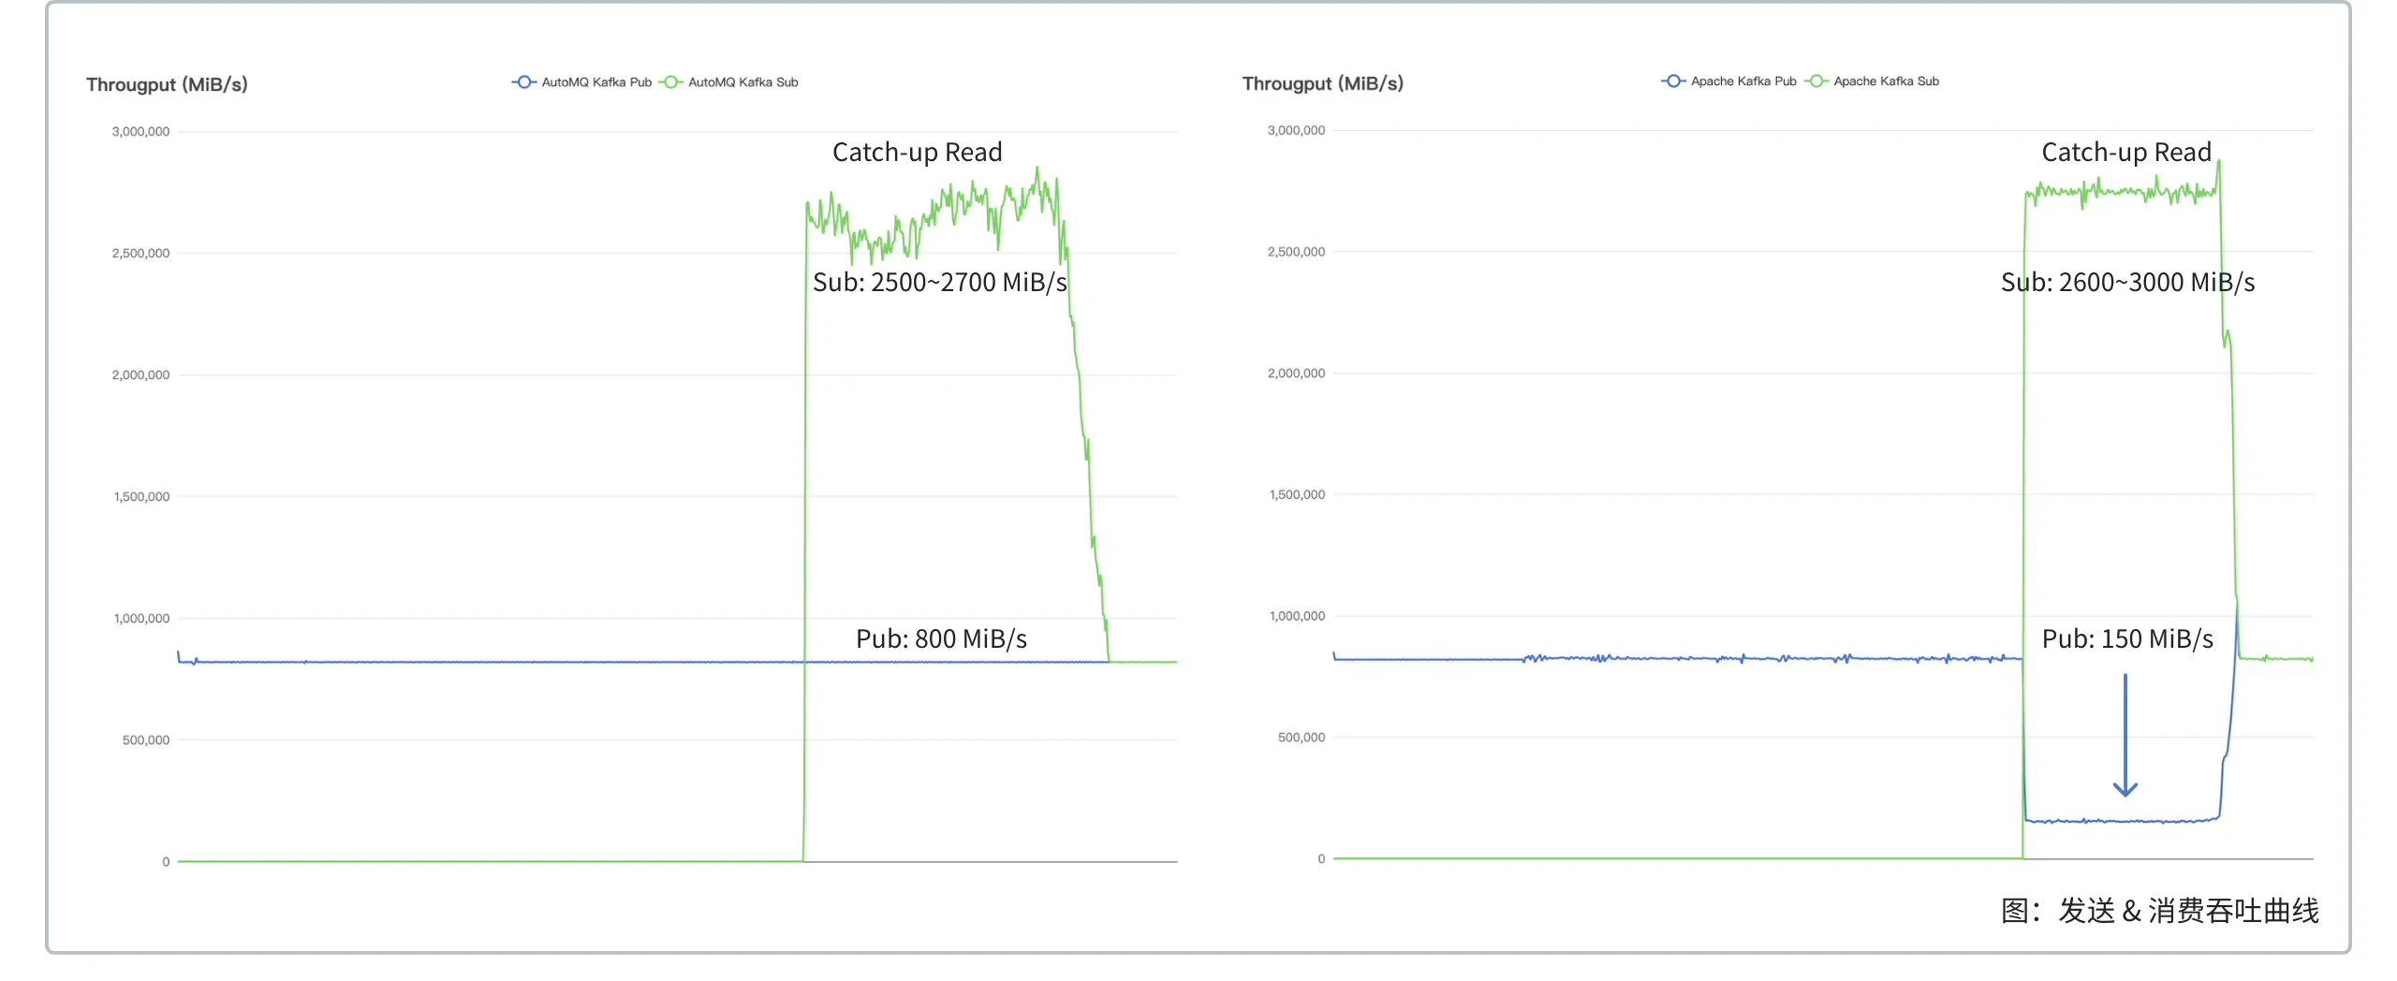The width and height of the screenshot is (2397, 981).
Task: Click the figure caption 图：发送 & 消费吞吐曲线
Action: coord(2160,910)
